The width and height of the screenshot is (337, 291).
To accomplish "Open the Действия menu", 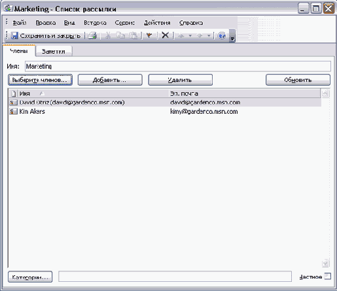I will coord(157,23).
